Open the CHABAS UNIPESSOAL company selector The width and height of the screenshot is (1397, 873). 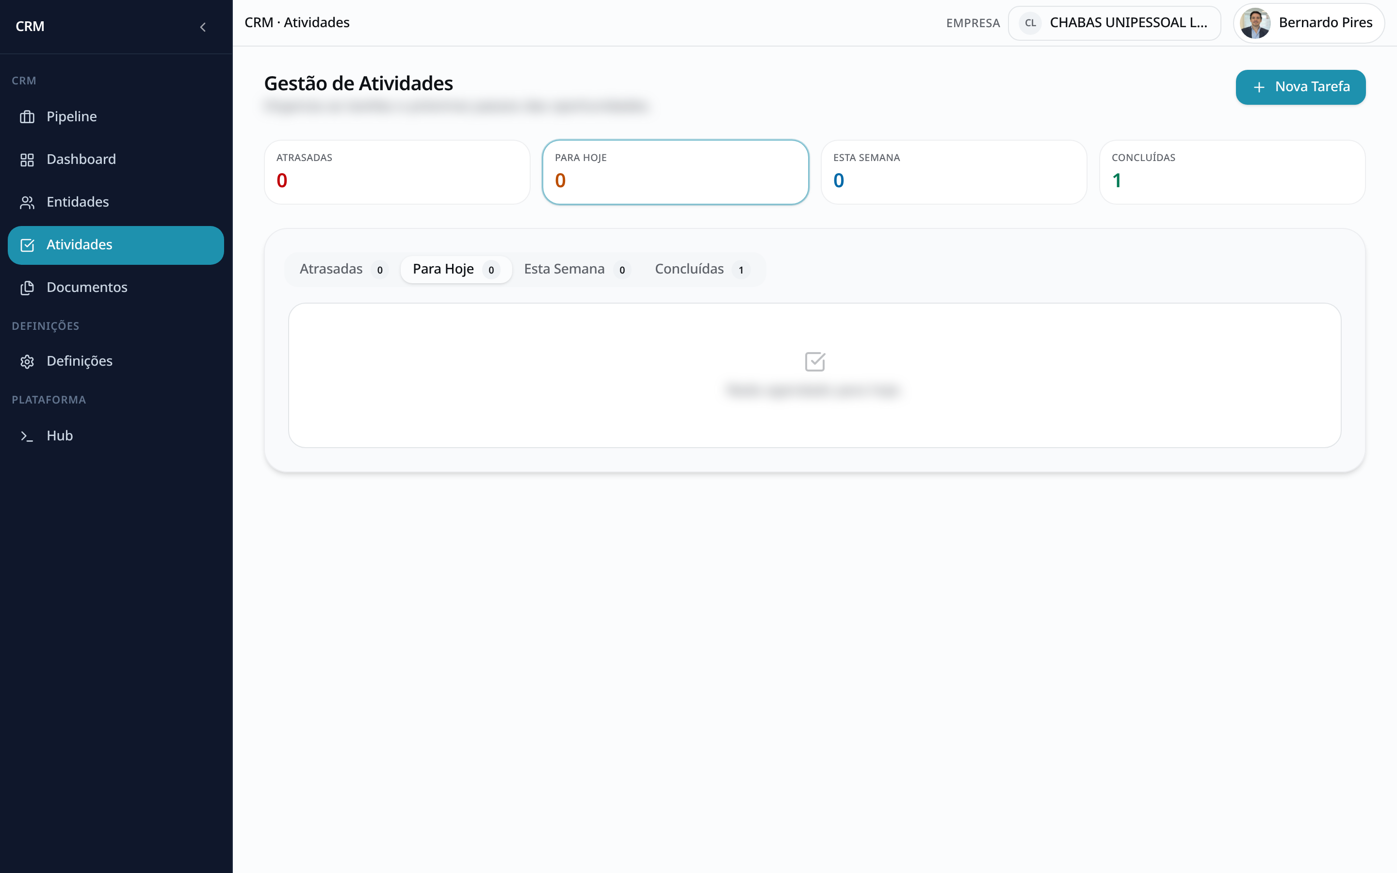(1114, 23)
